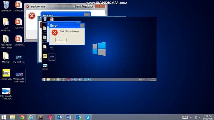
Task: Click File Explorer in nested desktop taskbar
Action: pyautogui.click(x=48, y=79)
